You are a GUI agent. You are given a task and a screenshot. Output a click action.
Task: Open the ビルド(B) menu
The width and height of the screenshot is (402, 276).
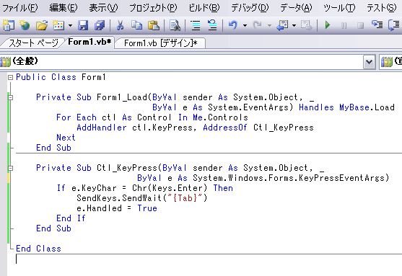coord(204,8)
